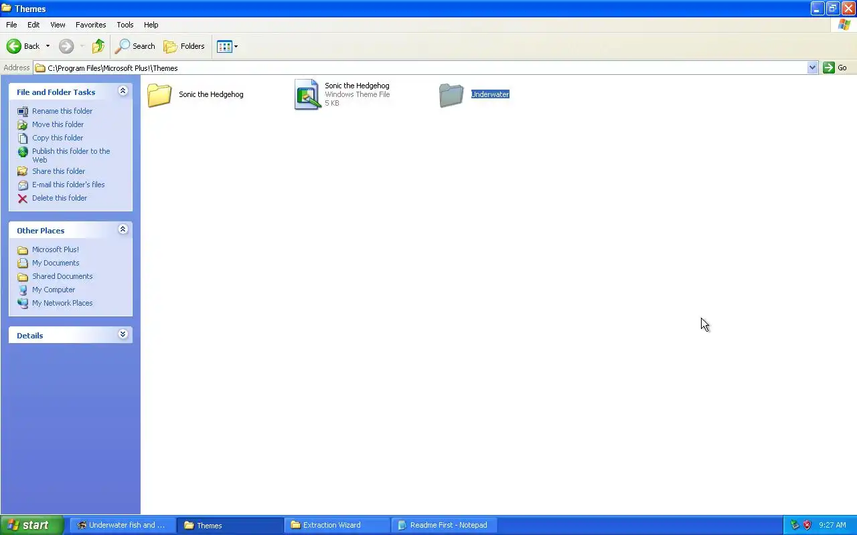
Task: Go to My Documents
Action: click(56, 263)
